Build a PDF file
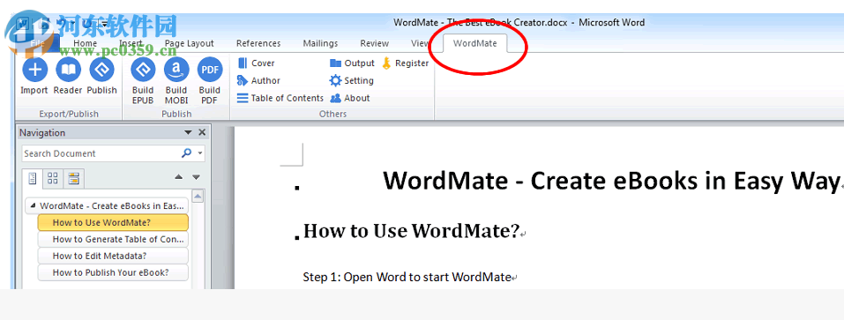The image size is (844, 320). (x=209, y=81)
